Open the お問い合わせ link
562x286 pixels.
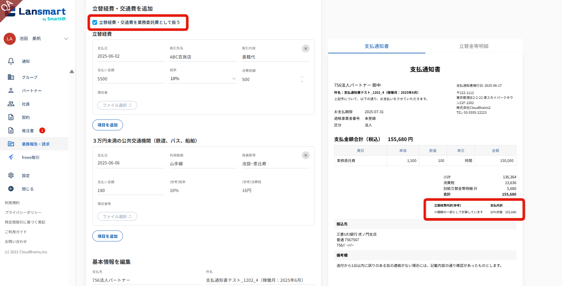tap(16, 242)
